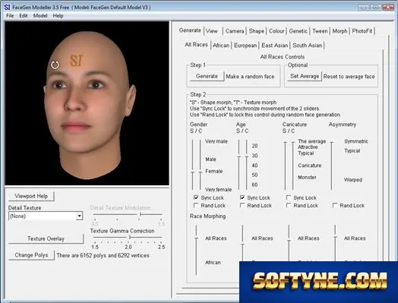Click the Change Polys button

[x=31, y=255]
